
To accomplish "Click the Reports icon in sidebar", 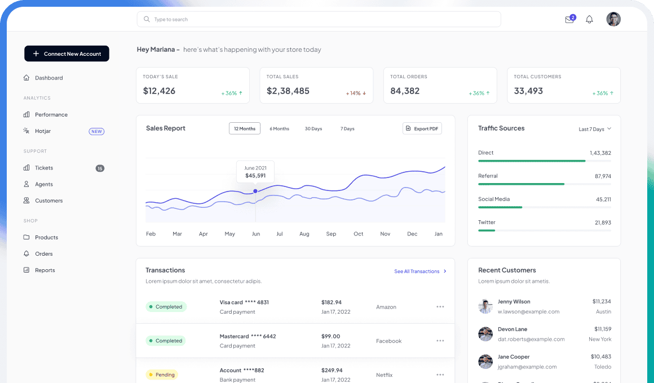I will 26,270.
